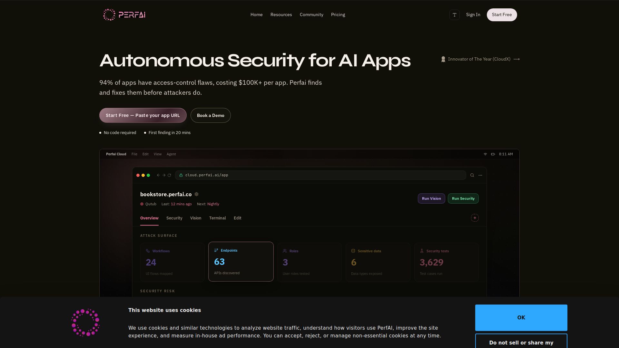Select the Sensitive data 6 card
619x348 pixels.
[378, 262]
